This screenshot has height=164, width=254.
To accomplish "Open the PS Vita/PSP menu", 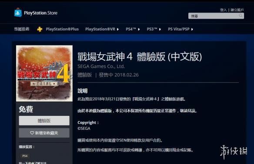I will (179, 29).
